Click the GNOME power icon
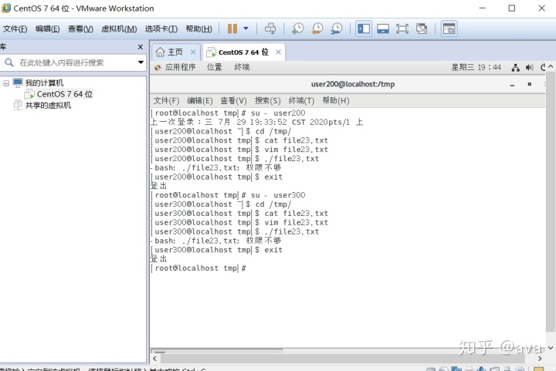 (x=543, y=68)
